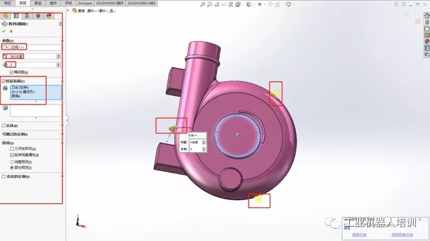The height and width of the screenshot is (241, 430).
Task: Switch to the 钣金 sheet metal tab
Action: (38, 3)
